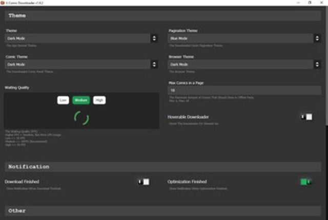This screenshot has height=220, width=328.
Task: Click the vertical scrollbar of the settings page
Action: pos(326,66)
